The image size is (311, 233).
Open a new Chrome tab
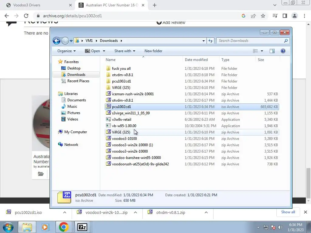point(155,5)
